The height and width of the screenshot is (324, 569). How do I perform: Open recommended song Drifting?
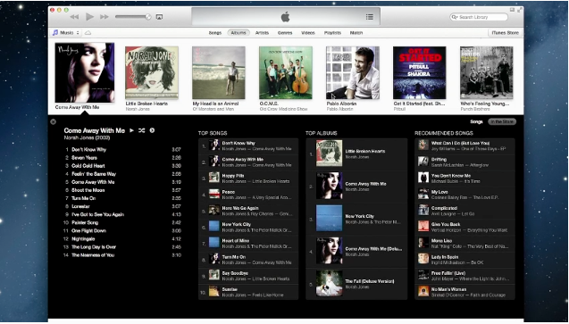pyautogui.click(x=464, y=162)
